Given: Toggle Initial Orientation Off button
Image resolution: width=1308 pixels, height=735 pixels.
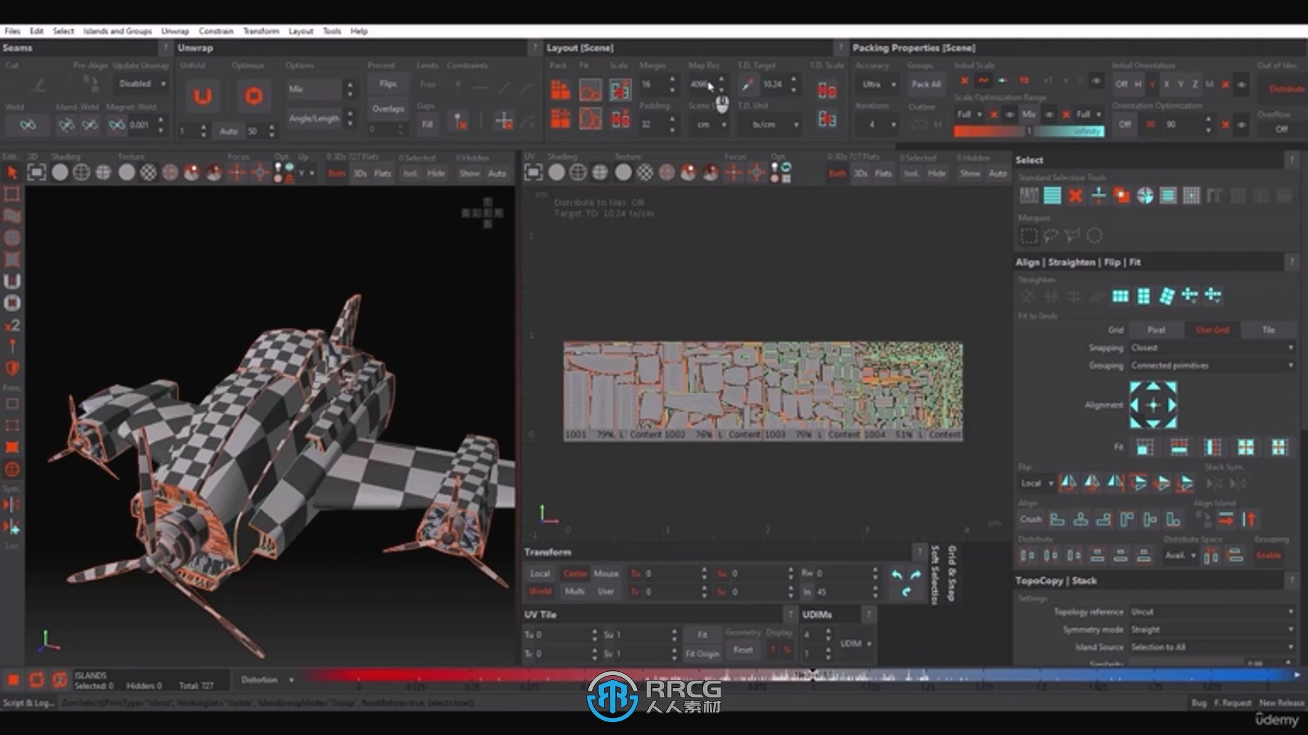Looking at the screenshot, I should coord(1121,84).
